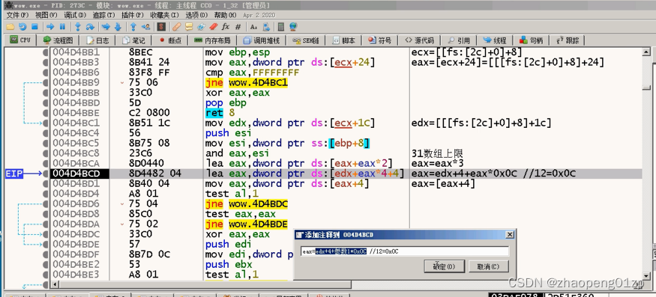Viewport: 656px width, 297px height.
Task: Click the comment 31数组上限
Action: tap(437, 153)
